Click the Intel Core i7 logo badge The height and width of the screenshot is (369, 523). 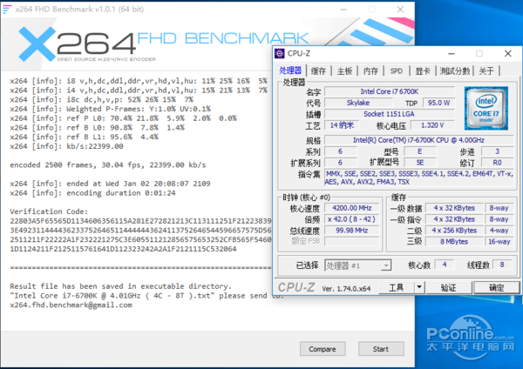[x=486, y=108]
